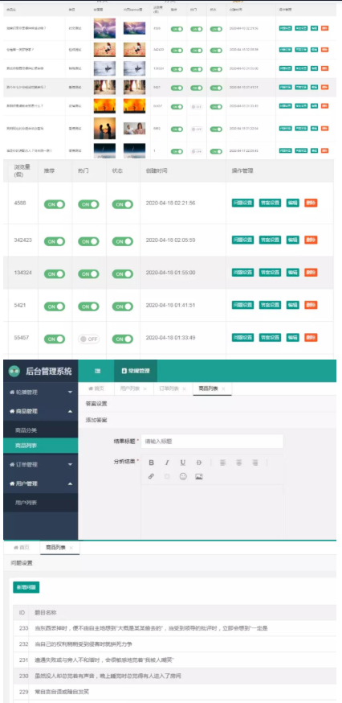
Task: Switch to the 用户列表 tab
Action: (128, 389)
